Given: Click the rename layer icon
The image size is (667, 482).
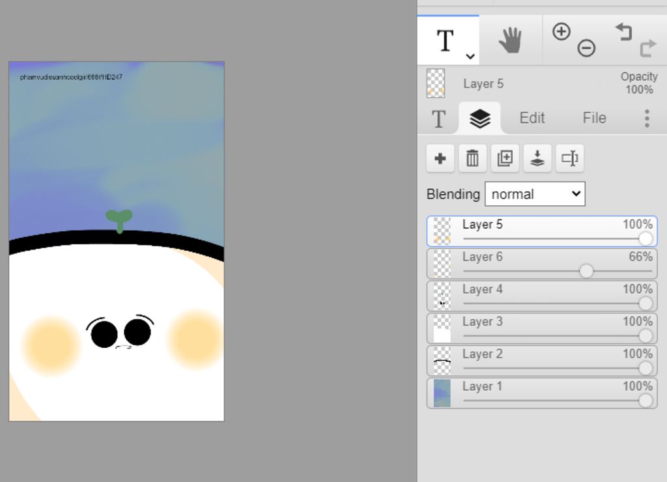Looking at the screenshot, I should pyautogui.click(x=570, y=158).
